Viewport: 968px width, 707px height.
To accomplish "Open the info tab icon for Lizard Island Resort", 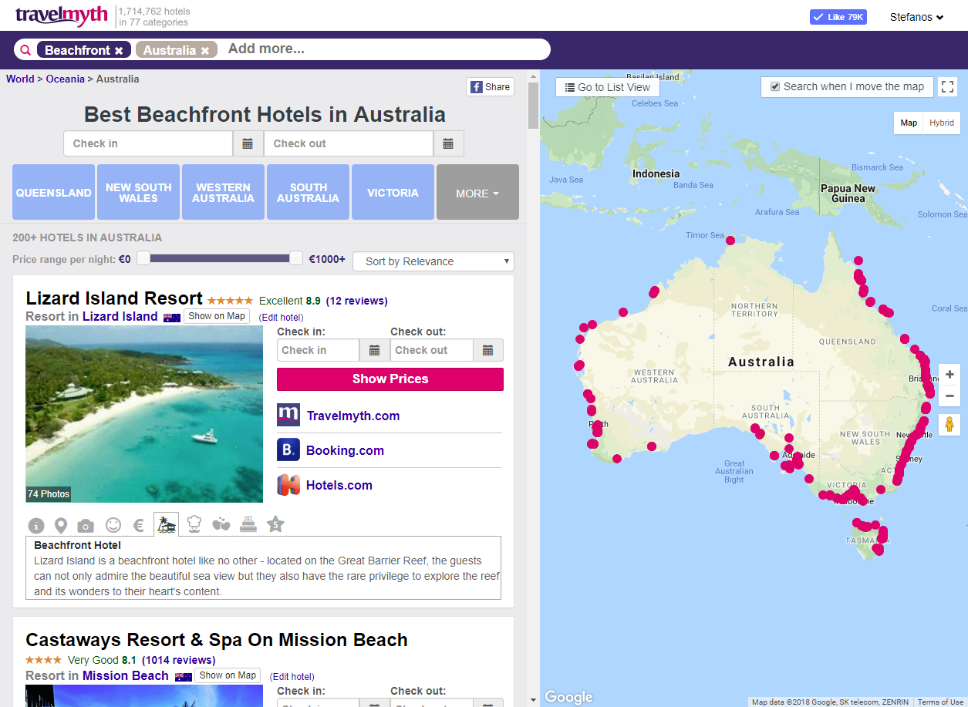I will [36, 525].
